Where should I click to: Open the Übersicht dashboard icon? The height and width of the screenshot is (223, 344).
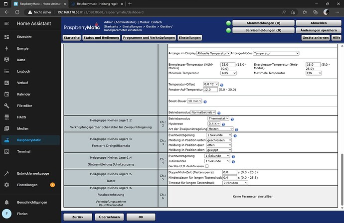click(7, 37)
